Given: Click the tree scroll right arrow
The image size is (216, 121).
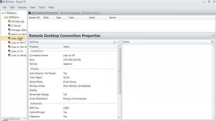Looking at the screenshot, I should 25,118.
